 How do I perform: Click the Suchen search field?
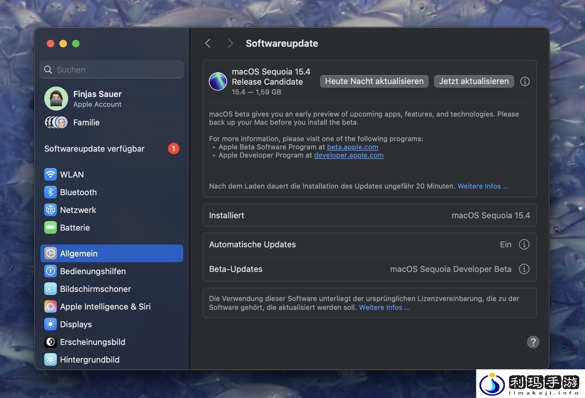click(112, 69)
